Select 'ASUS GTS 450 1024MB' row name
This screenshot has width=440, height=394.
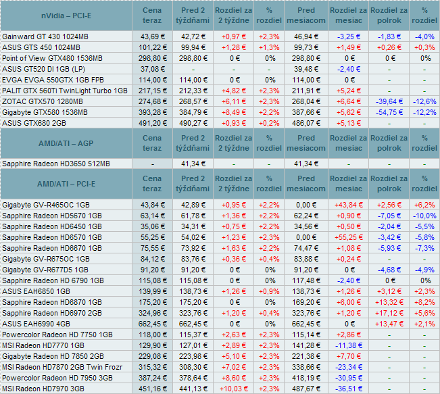(41, 47)
